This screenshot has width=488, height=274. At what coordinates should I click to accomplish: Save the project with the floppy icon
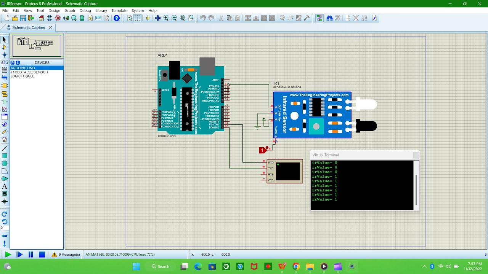click(x=23, y=18)
